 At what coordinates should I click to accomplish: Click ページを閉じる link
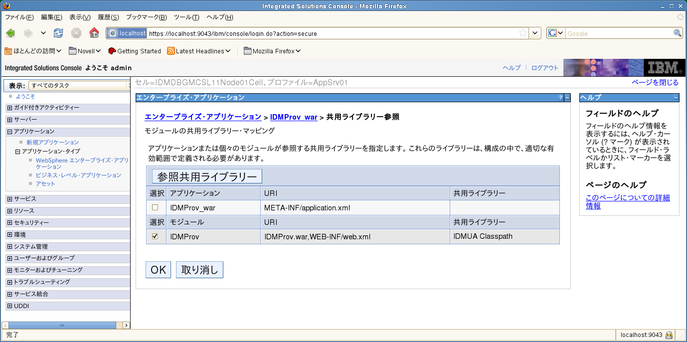[655, 83]
